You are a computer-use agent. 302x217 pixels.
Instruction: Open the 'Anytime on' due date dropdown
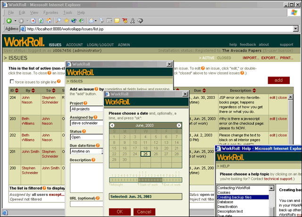pos(87,151)
